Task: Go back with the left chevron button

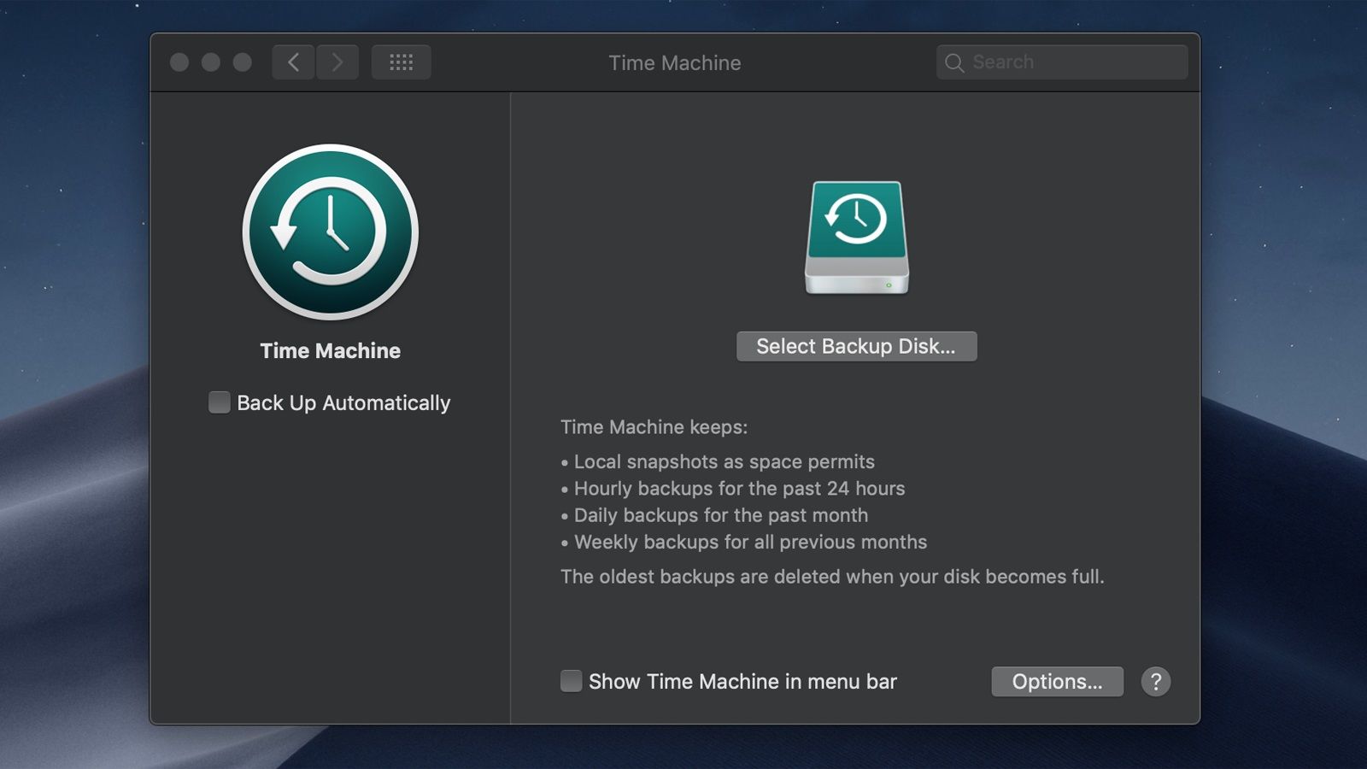Action: coord(293,62)
